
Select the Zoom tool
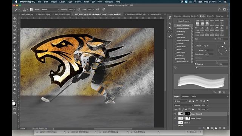14,93
